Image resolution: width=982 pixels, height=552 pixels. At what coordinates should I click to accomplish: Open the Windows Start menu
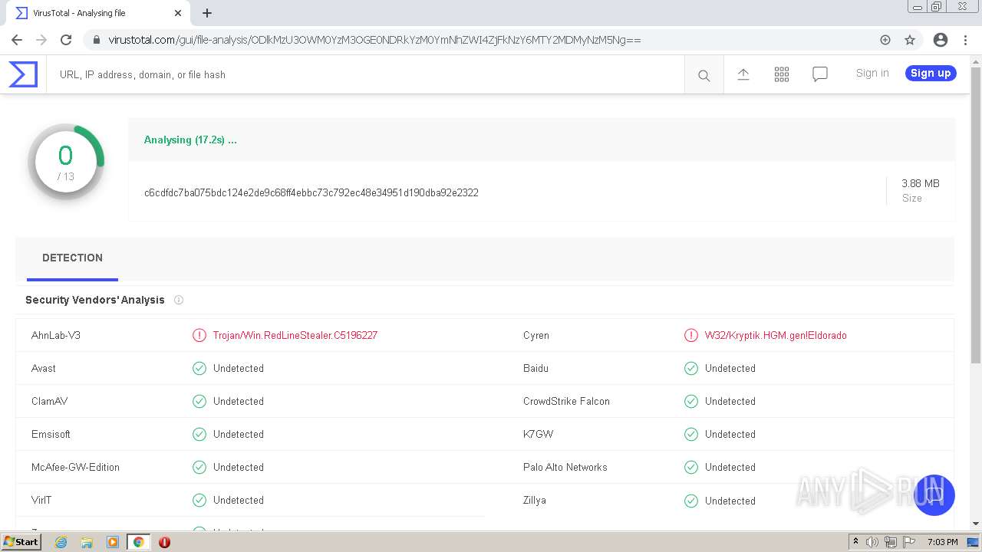pos(21,541)
